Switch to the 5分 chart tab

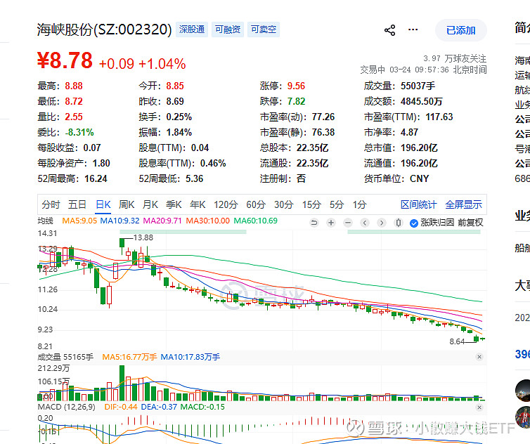point(337,204)
